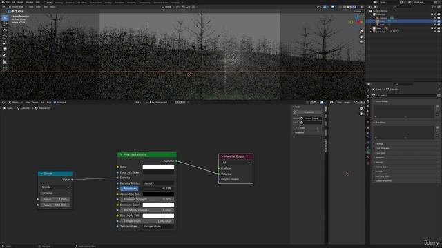Open the File menu
Viewport: 442px width, 248px height.
tap(8, 2)
